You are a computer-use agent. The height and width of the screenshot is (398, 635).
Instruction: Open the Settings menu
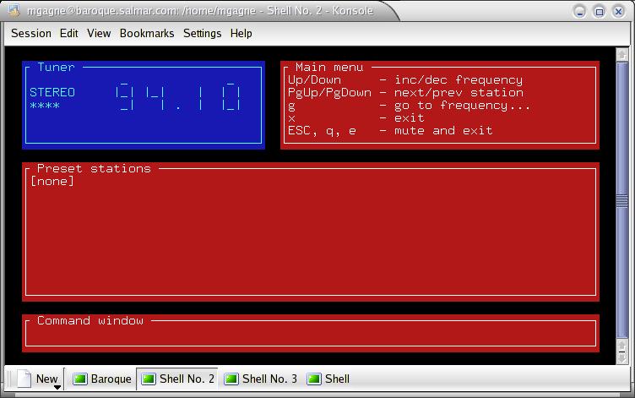click(202, 33)
